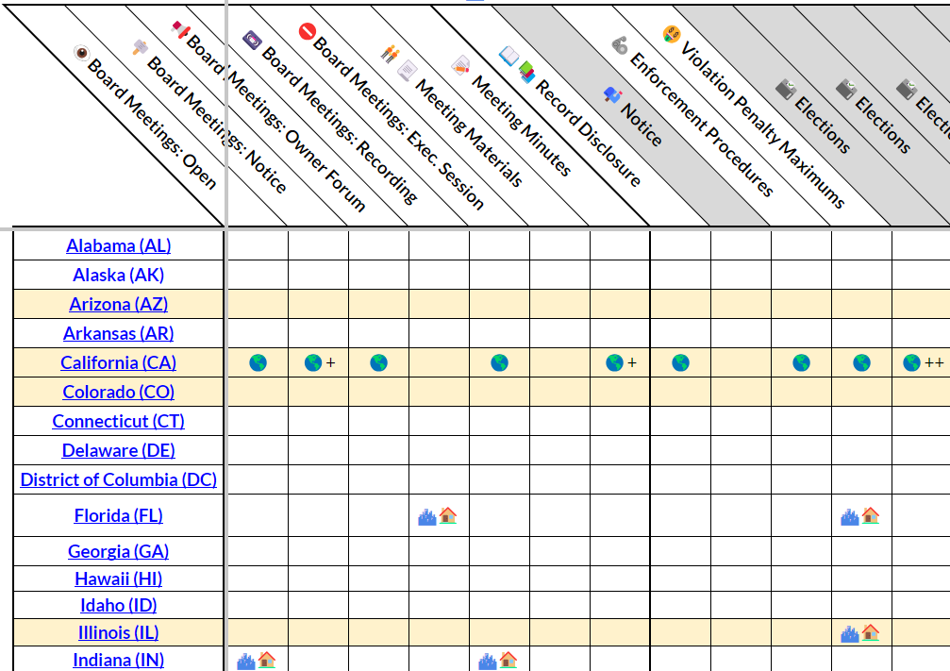This screenshot has width=950, height=671.
Task: Click the Board Meetings: Owner Forum column header
Action: (x=275, y=123)
